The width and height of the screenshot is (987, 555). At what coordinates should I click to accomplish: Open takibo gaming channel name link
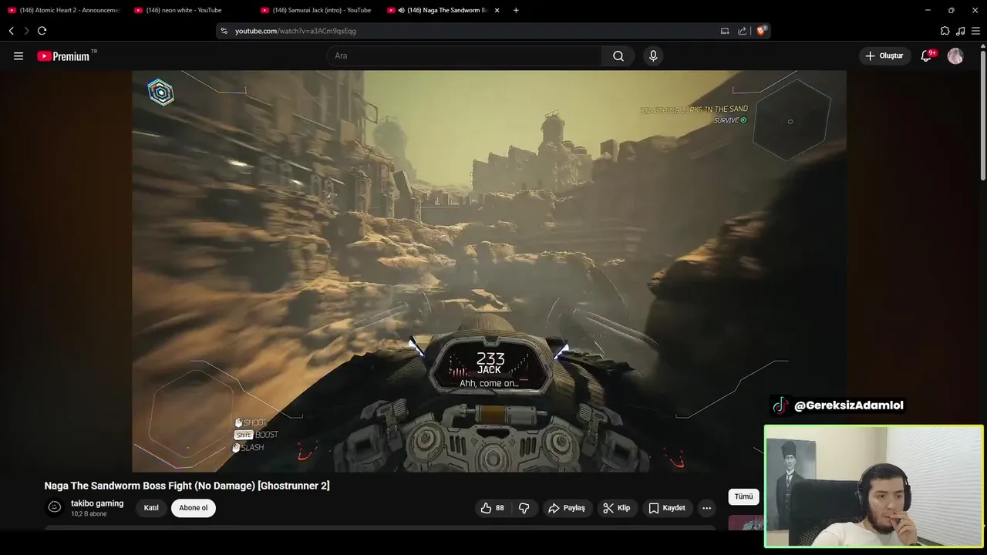click(97, 503)
